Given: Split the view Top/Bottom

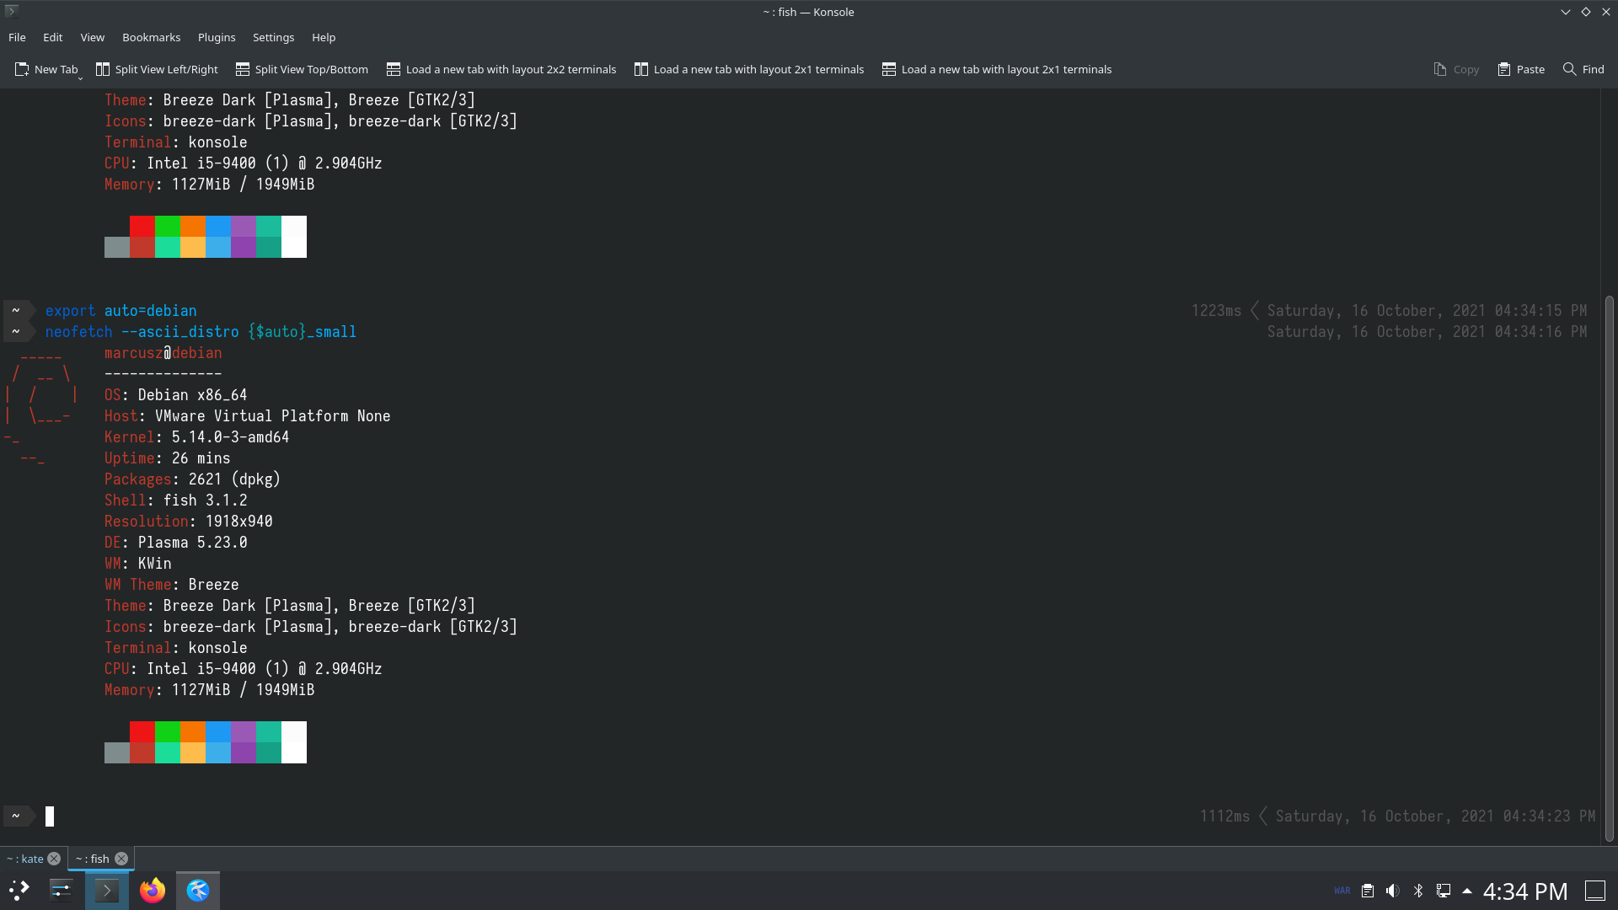Looking at the screenshot, I should 301,69.
